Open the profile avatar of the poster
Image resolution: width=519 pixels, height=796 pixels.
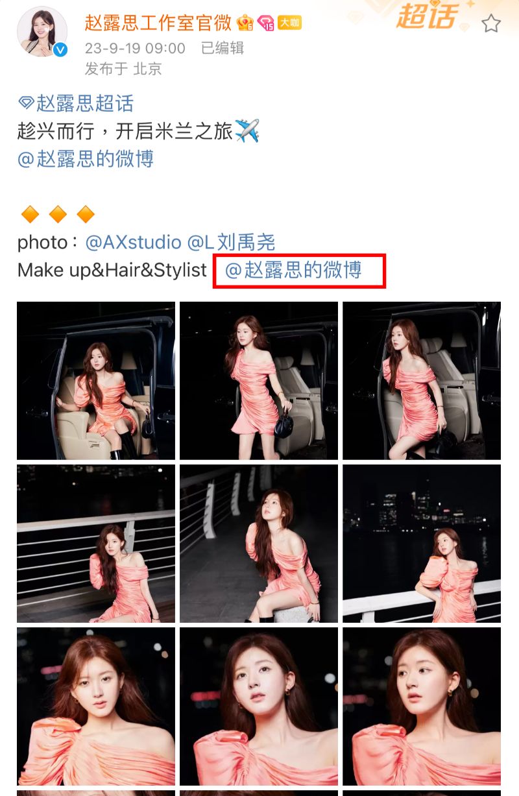[x=42, y=32]
